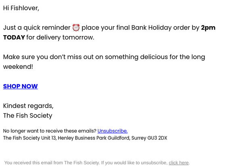Screen dimensions: 234x167
Task: Click the bold "TODAY" word
Action: 14,37
